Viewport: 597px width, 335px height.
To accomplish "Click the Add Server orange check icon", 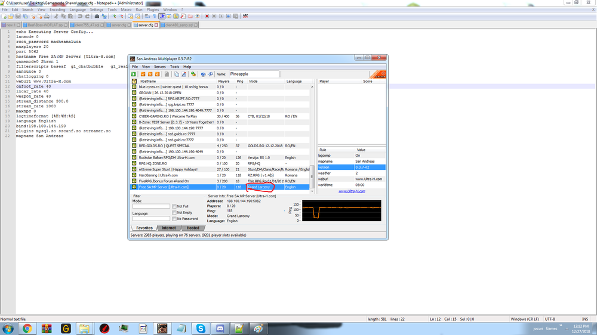I will coord(143,74).
